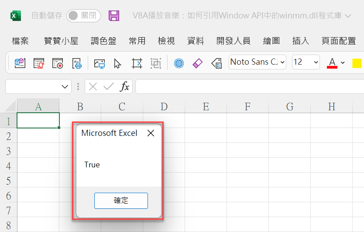The height and width of the screenshot is (232, 364).
Task: Select row 8 header
Action: point(9,225)
